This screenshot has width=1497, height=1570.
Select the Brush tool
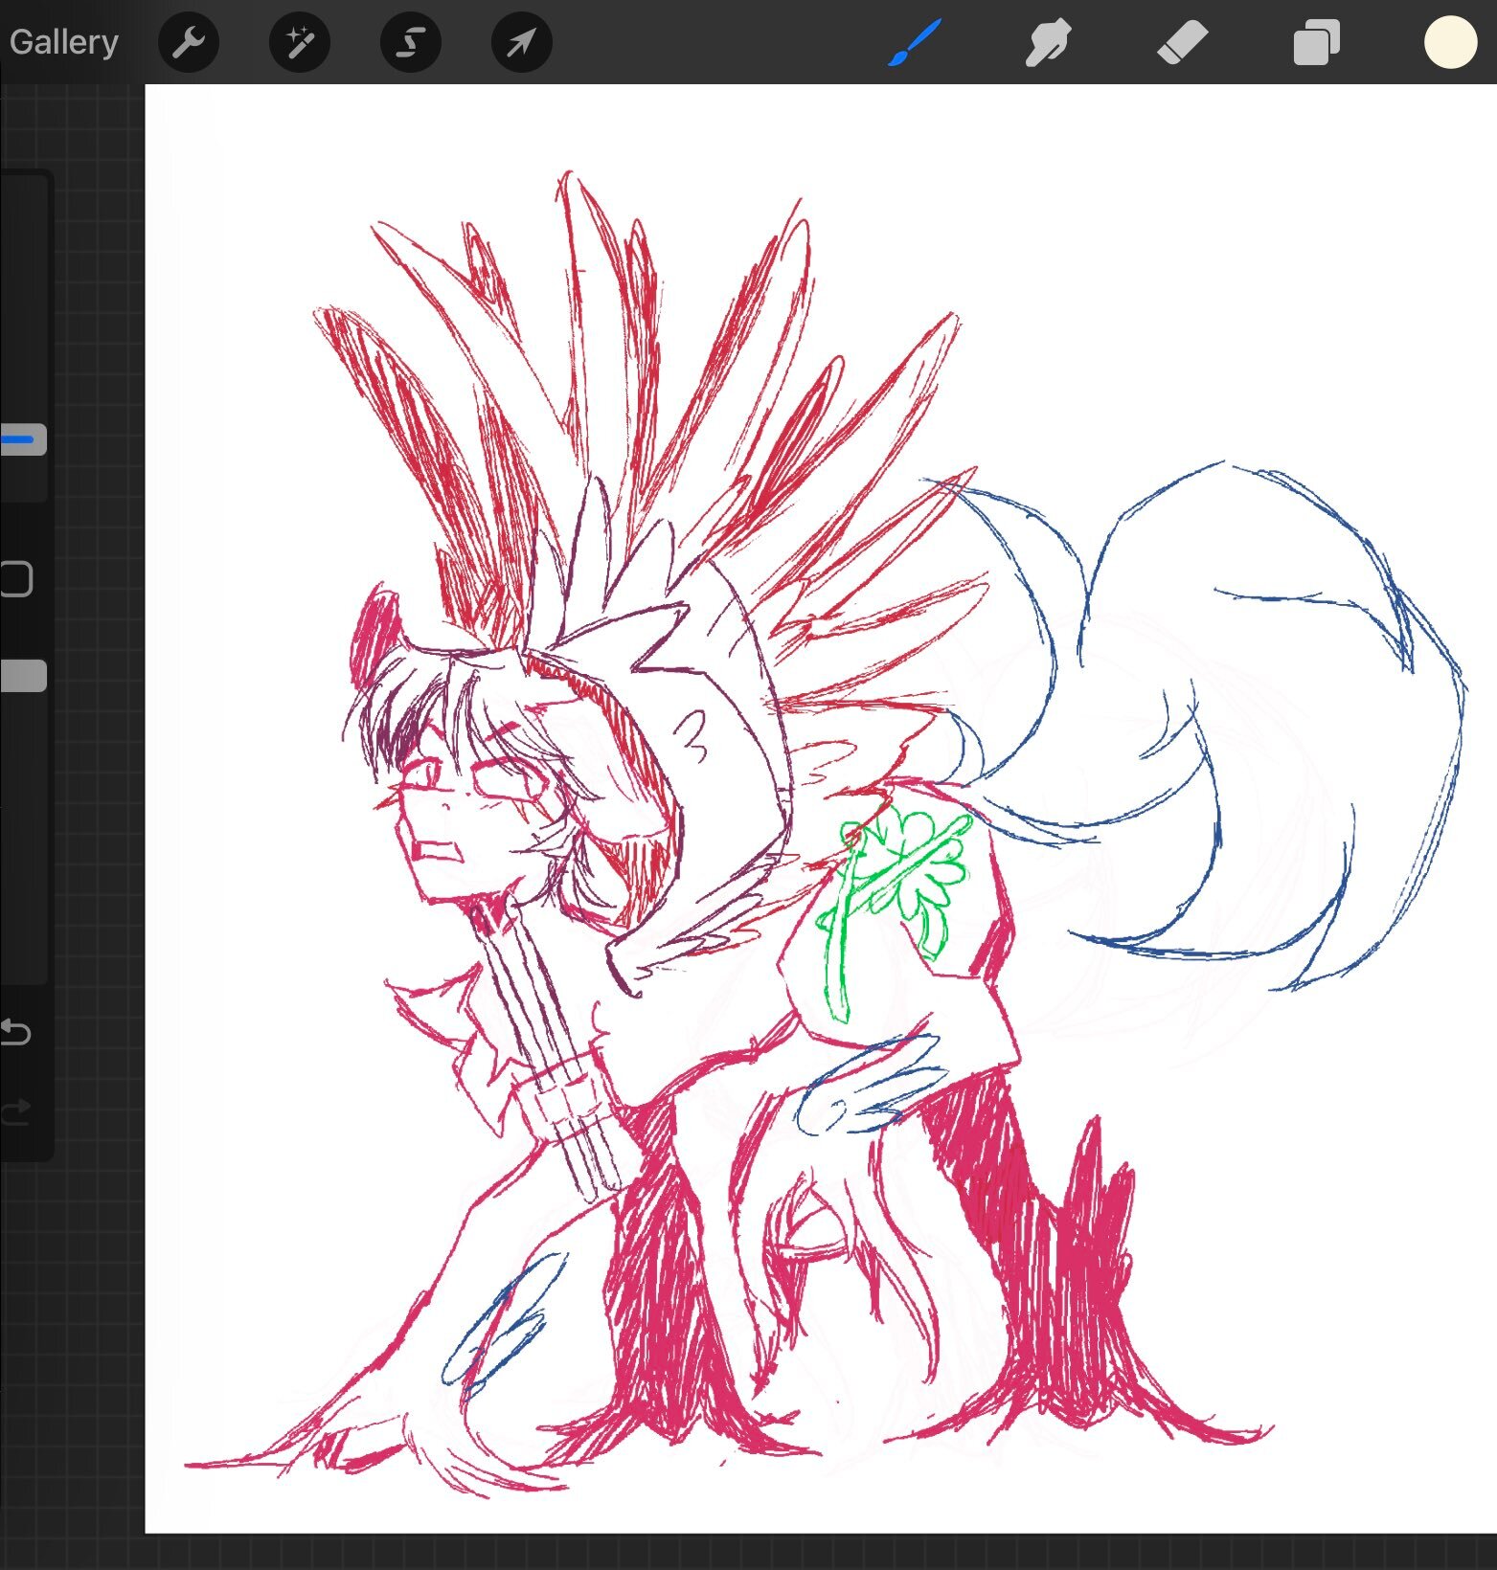[915, 43]
